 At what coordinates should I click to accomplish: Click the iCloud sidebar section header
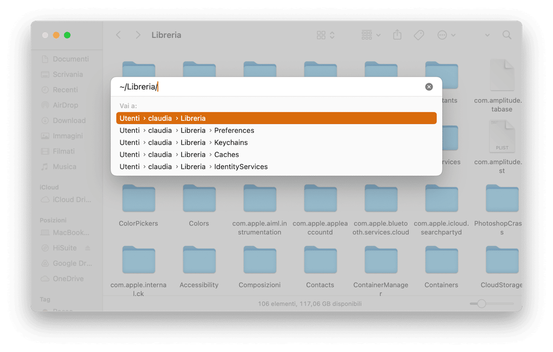(49, 187)
